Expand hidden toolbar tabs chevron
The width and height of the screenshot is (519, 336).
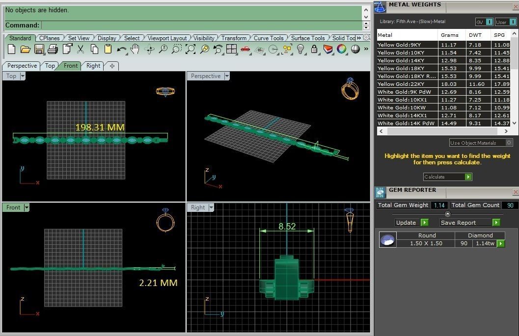click(359, 38)
